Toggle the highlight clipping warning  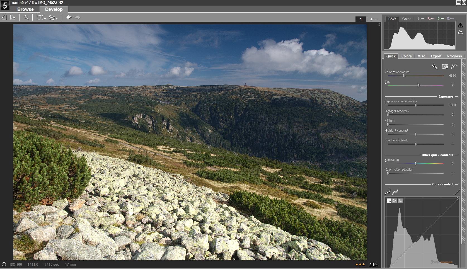coord(460,25)
